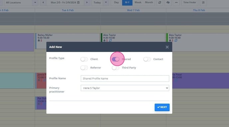Image resolution: width=229 pixels, height=127 pixels.
Task: Go to previous week arrow
Action: tap(43, 2)
